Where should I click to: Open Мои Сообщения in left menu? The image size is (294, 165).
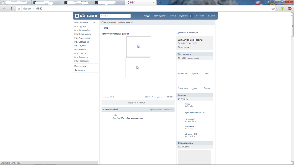[x=82, y=42]
